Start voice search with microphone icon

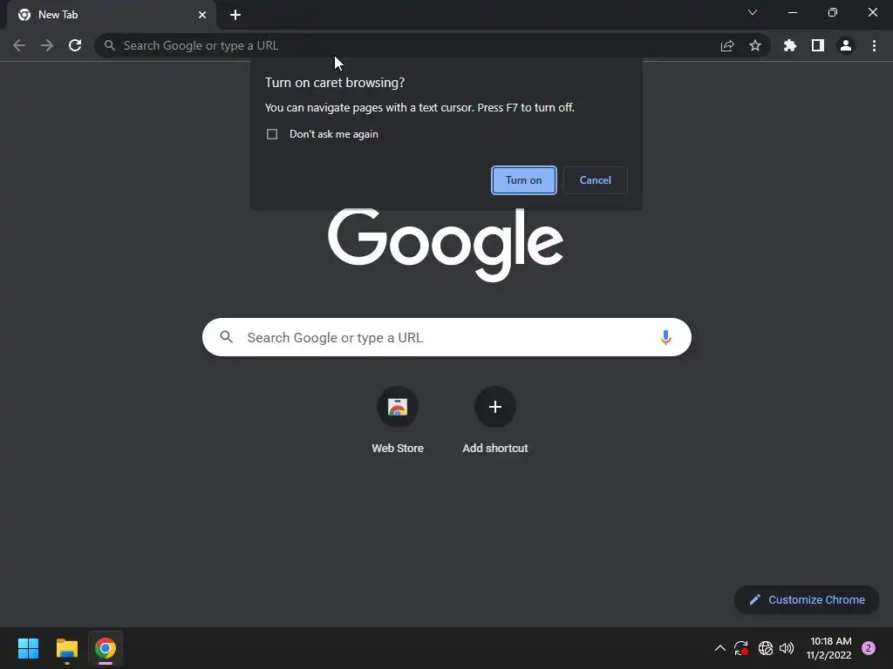click(665, 337)
